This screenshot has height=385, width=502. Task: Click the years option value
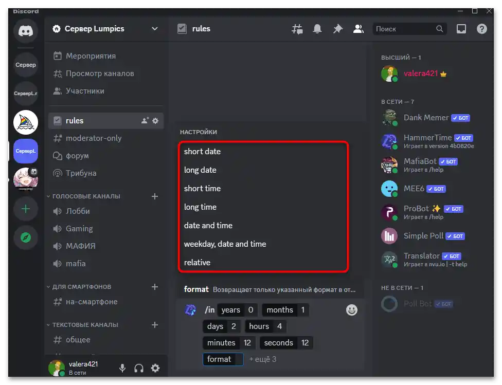(x=250, y=310)
